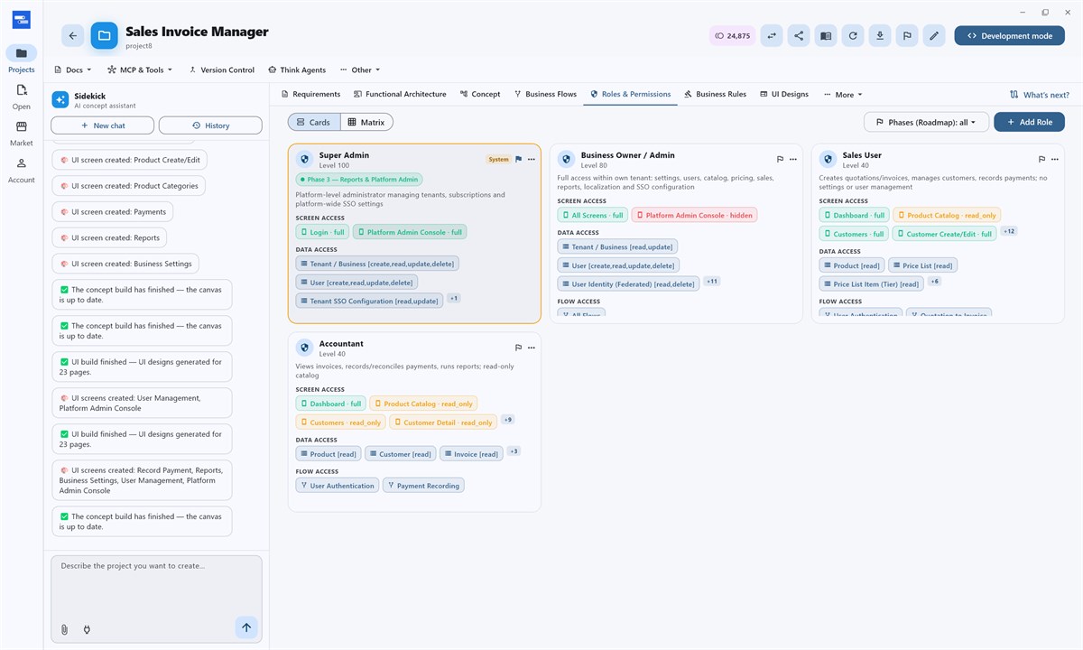This screenshot has height=650, width=1083.
Task: Click the 24,875 credits badge
Action: click(732, 36)
